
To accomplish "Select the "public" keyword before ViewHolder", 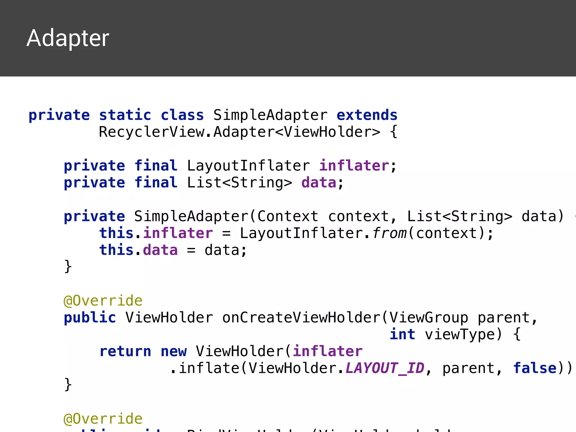I will 90,318.
